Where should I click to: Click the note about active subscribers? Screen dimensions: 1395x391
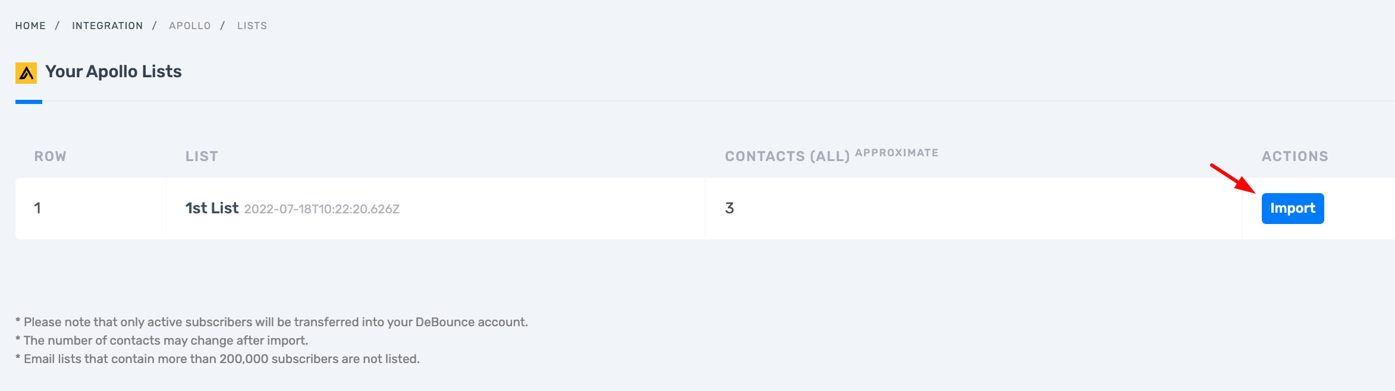click(272, 322)
